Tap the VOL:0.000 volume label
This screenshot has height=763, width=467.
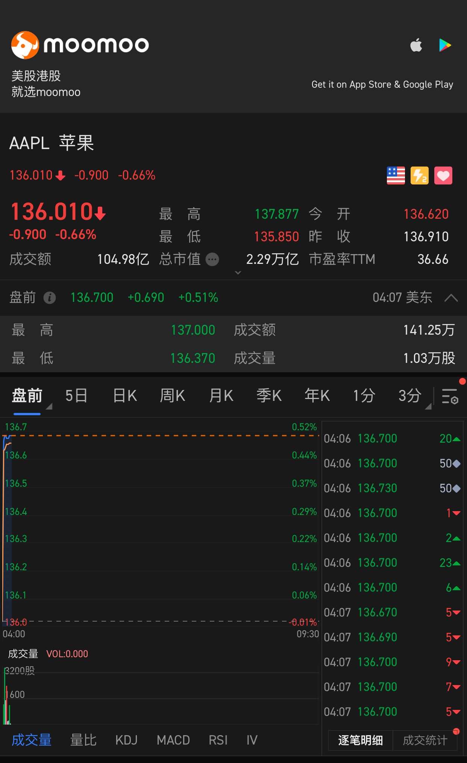point(67,654)
